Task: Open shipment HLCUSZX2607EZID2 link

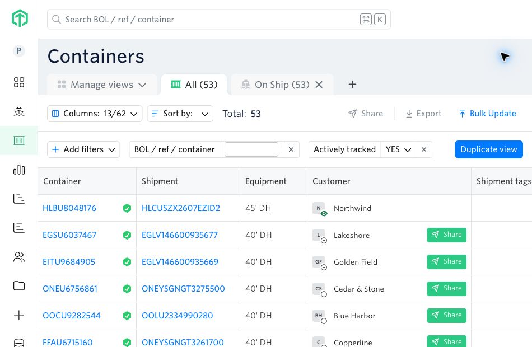Action: point(181,208)
